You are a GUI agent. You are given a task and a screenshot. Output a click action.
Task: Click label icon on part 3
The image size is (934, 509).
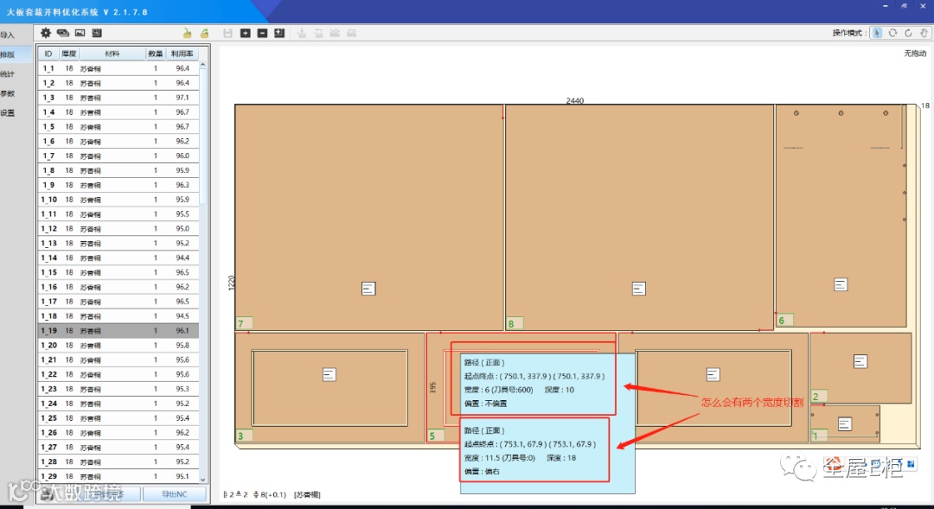pyautogui.click(x=329, y=374)
